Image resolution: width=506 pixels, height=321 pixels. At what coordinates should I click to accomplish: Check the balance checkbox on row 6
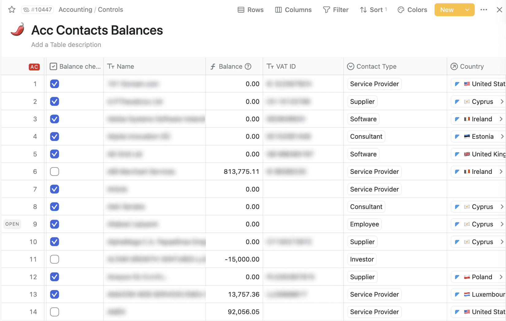coord(54,172)
